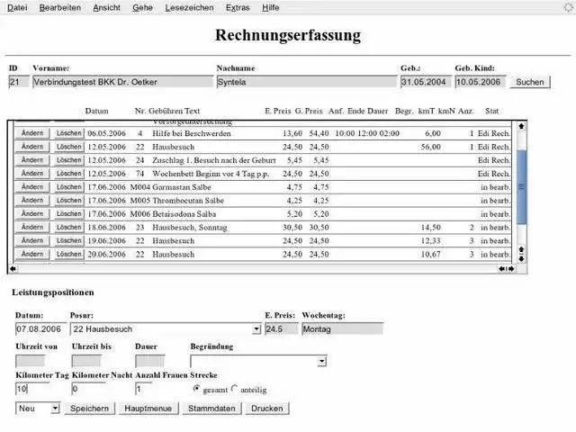Click Löschen for 12.05.2006 Hausbesuch row
Screen dimensions: 576x432
click(68, 147)
